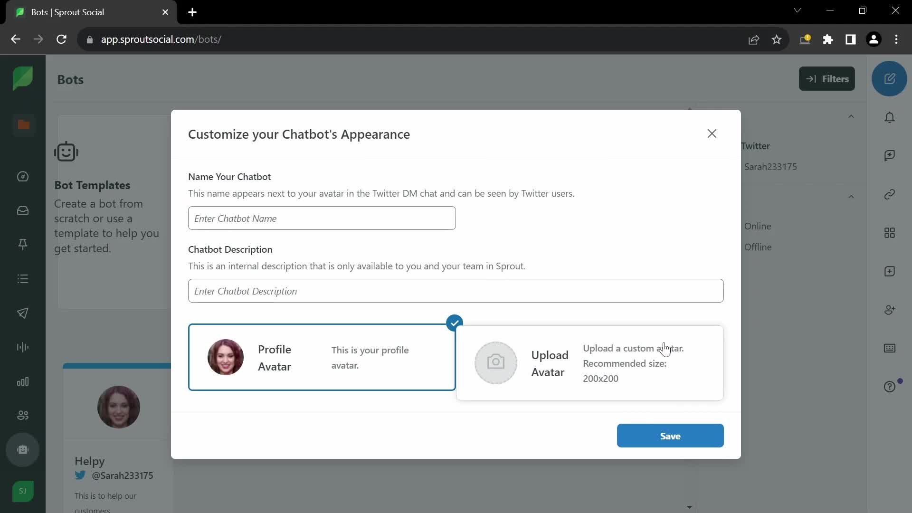Screen dimensions: 912x513
Task: Click the compose/edit action icon
Action: 890,78
